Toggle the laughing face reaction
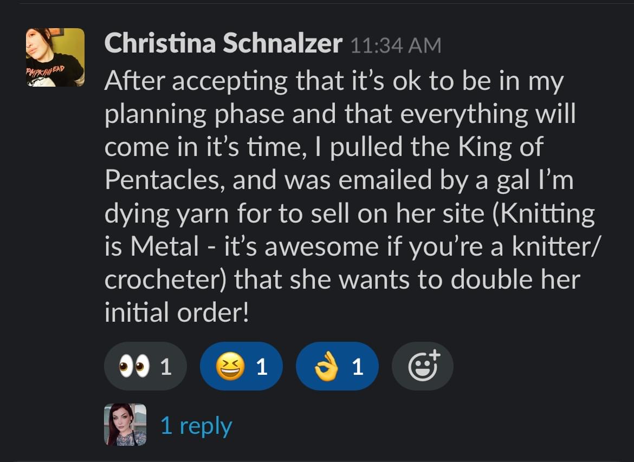The height and width of the screenshot is (462, 634). point(241,366)
